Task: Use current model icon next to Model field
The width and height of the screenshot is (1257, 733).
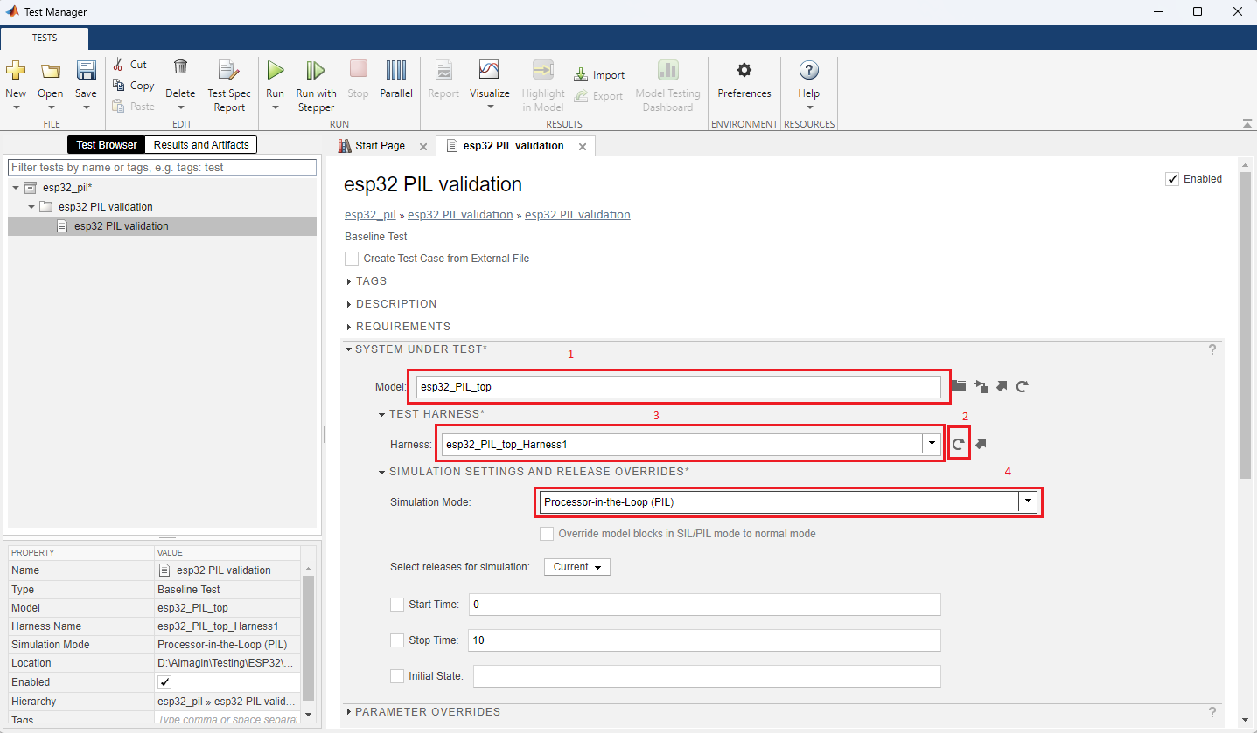Action: pyautogui.click(x=981, y=386)
